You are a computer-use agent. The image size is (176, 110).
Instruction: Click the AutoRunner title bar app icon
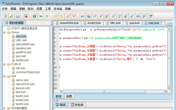(3, 4)
